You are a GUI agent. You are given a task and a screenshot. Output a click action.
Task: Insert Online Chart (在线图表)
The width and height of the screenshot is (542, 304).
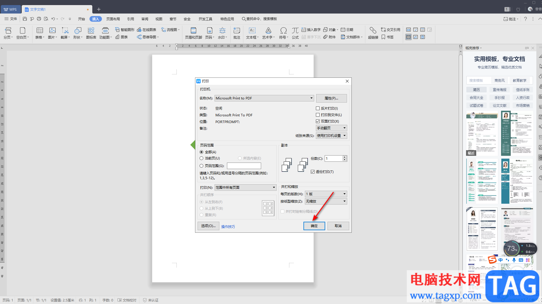click(147, 30)
